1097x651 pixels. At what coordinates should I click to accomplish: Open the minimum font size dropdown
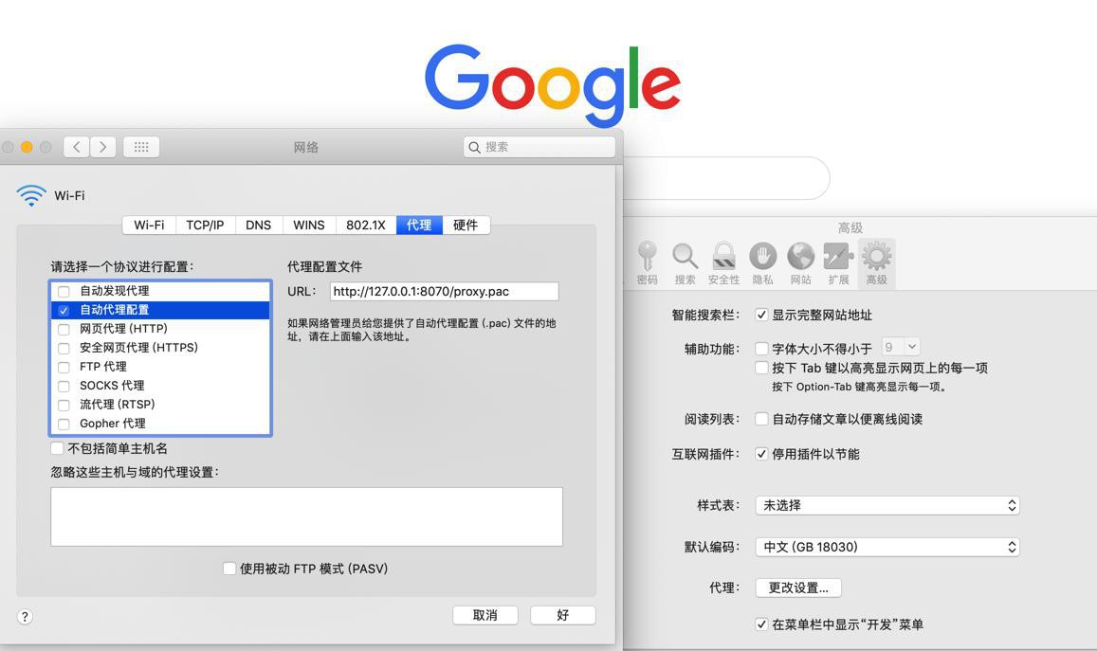[900, 347]
